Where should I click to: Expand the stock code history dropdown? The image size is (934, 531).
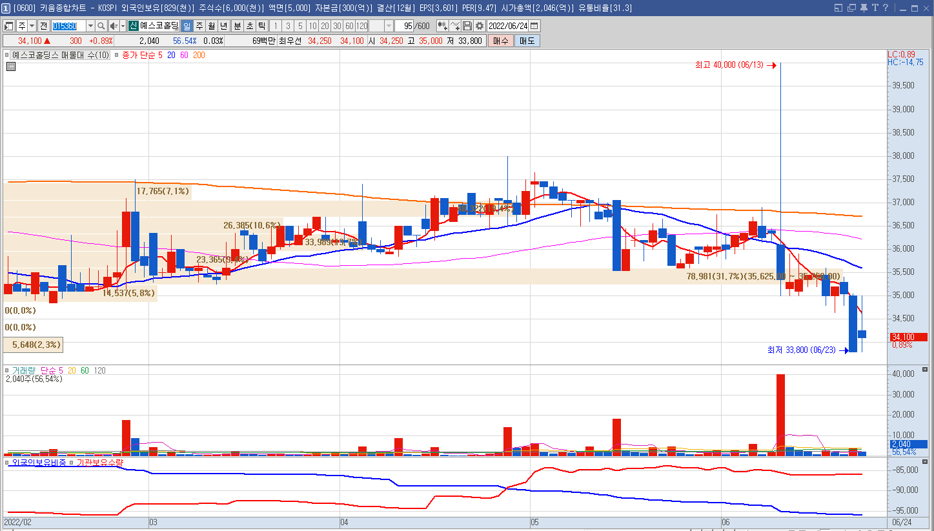(x=90, y=26)
